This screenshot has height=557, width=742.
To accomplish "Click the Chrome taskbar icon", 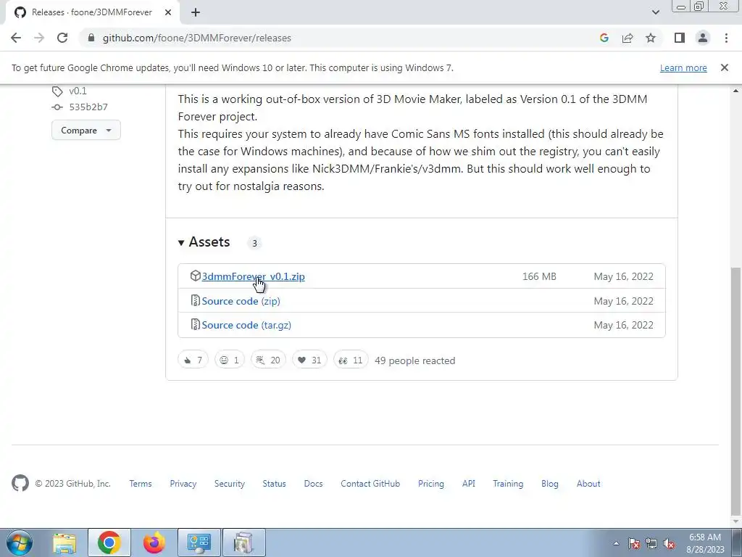I will point(109,542).
